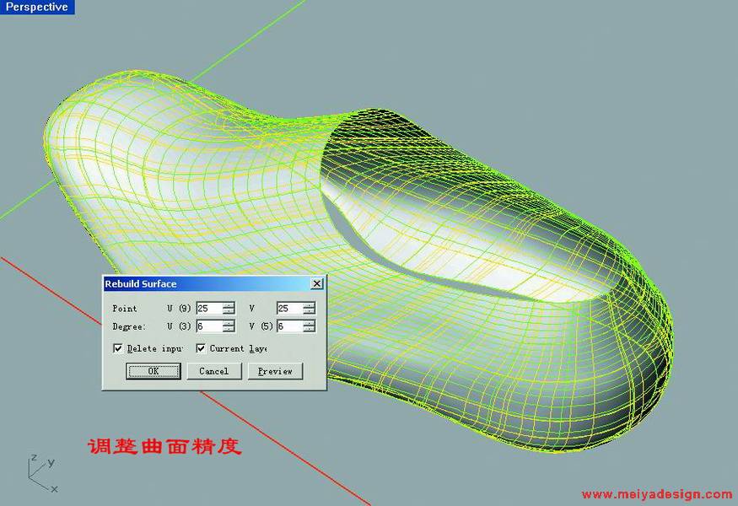Preview the rebuilt surface

275,371
